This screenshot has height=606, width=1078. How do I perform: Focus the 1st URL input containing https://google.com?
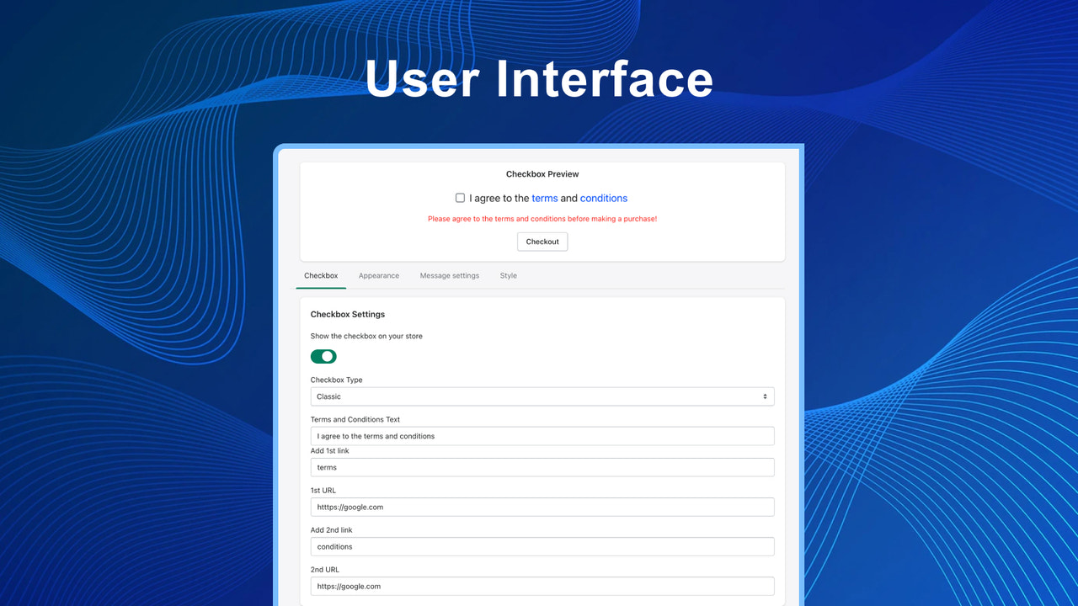[x=542, y=507]
